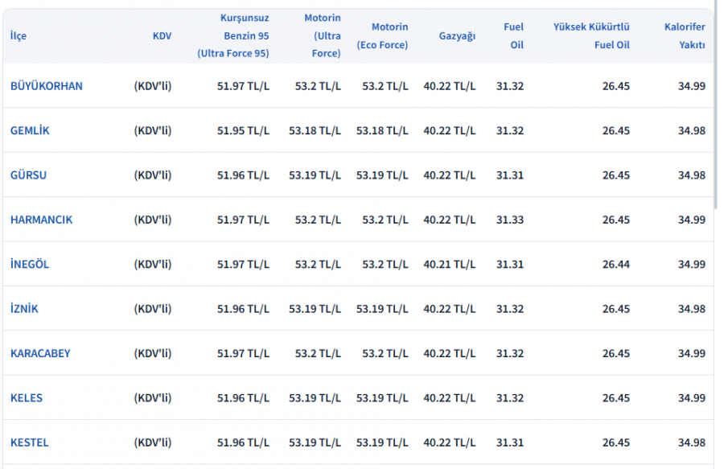Open the BÜYÜKORHAN district link

(46, 86)
